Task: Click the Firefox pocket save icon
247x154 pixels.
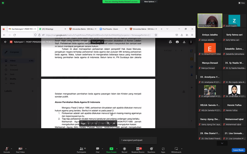Action: (x=177, y=35)
